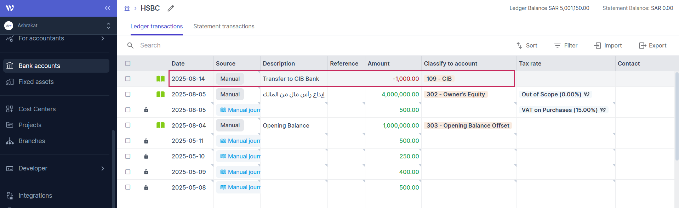Click the search magnifier icon
The image size is (679, 208).
coord(130,45)
